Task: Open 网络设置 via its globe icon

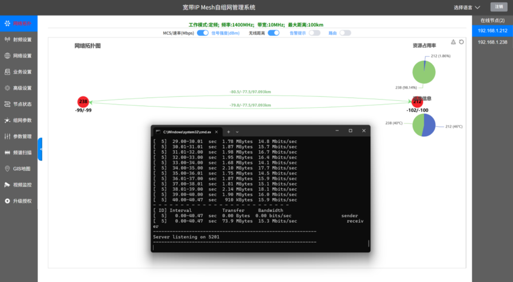Action: click(x=7, y=56)
